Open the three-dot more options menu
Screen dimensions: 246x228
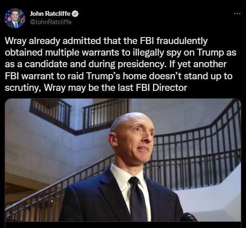click(x=237, y=14)
